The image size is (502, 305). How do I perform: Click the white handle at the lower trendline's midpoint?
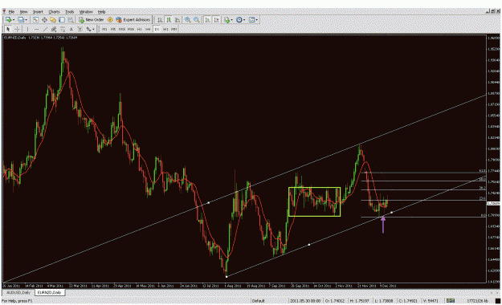click(309, 245)
